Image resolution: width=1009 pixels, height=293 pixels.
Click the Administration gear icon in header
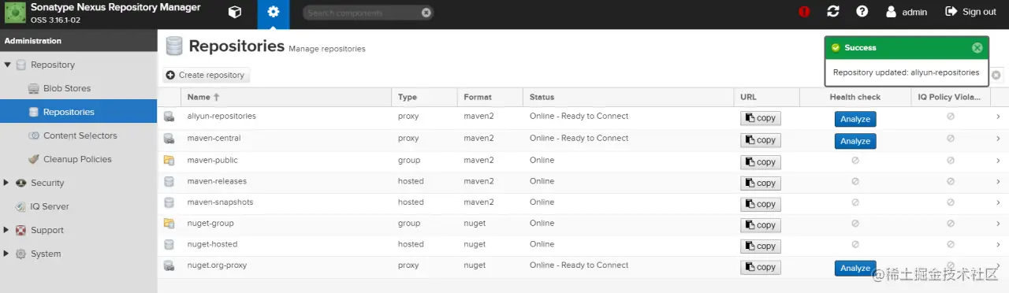274,12
